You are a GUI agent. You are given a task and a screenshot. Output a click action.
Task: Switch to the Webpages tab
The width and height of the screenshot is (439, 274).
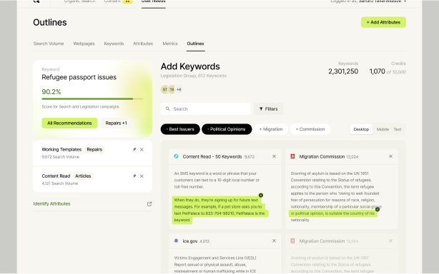pyautogui.click(x=84, y=44)
